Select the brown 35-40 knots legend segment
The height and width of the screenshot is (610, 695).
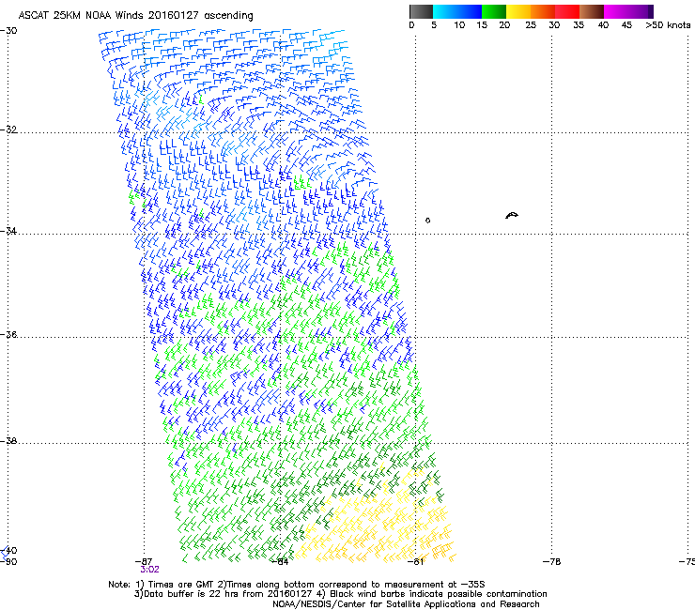click(592, 11)
